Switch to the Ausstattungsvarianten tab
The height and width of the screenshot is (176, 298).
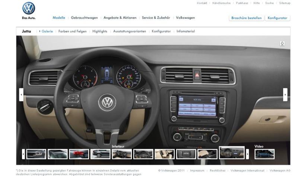coord(130,31)
